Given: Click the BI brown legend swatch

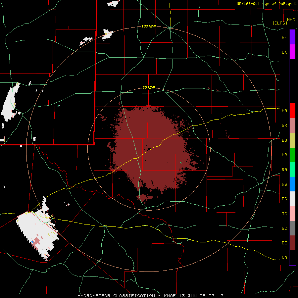Looking at the screenshot, I should pos(292,243).
